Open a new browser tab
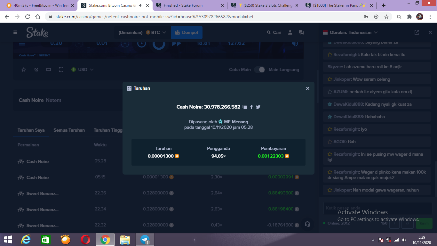437x246 pixels. (384, 5)
